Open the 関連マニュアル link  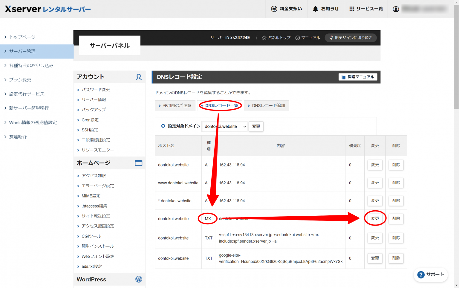358,77
